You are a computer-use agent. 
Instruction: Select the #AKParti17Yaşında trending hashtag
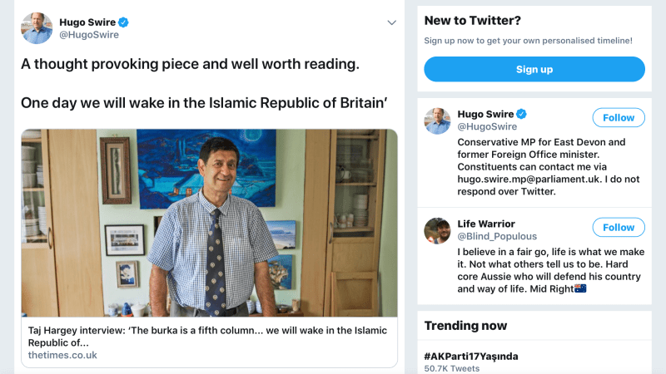(x=471, y=356)
